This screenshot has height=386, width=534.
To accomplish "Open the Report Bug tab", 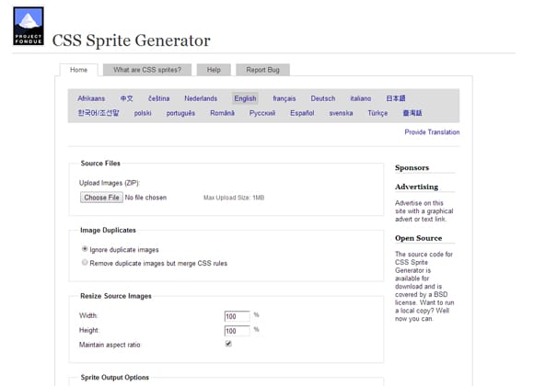I will [x=262, y=70].
